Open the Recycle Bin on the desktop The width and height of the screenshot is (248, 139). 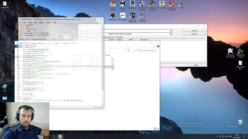(240, 123)
